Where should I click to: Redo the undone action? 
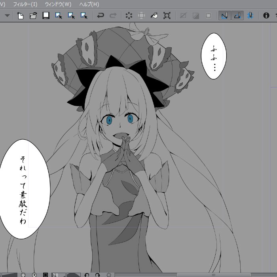(x=113, y=15)
